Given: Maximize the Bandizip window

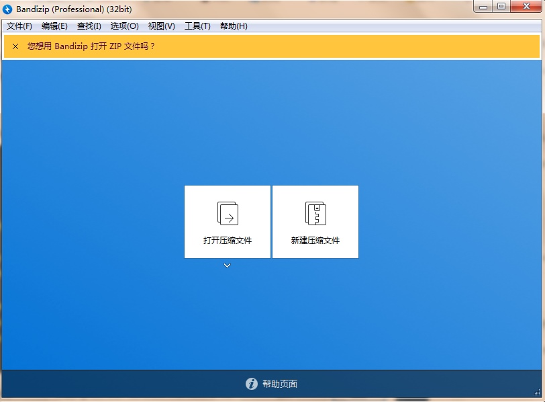Looking at the screenshot, I should (x=501, y=7).
